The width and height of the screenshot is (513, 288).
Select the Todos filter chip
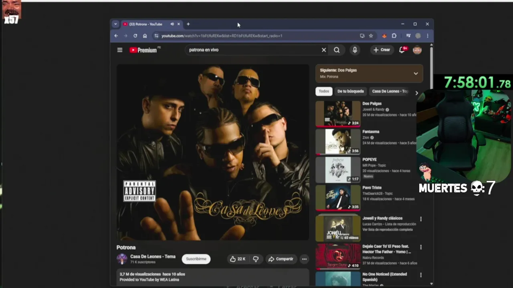pyautogui.click(x=324, y=92)
